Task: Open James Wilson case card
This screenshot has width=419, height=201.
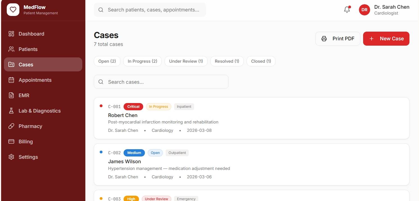Action: click(252, 165)
